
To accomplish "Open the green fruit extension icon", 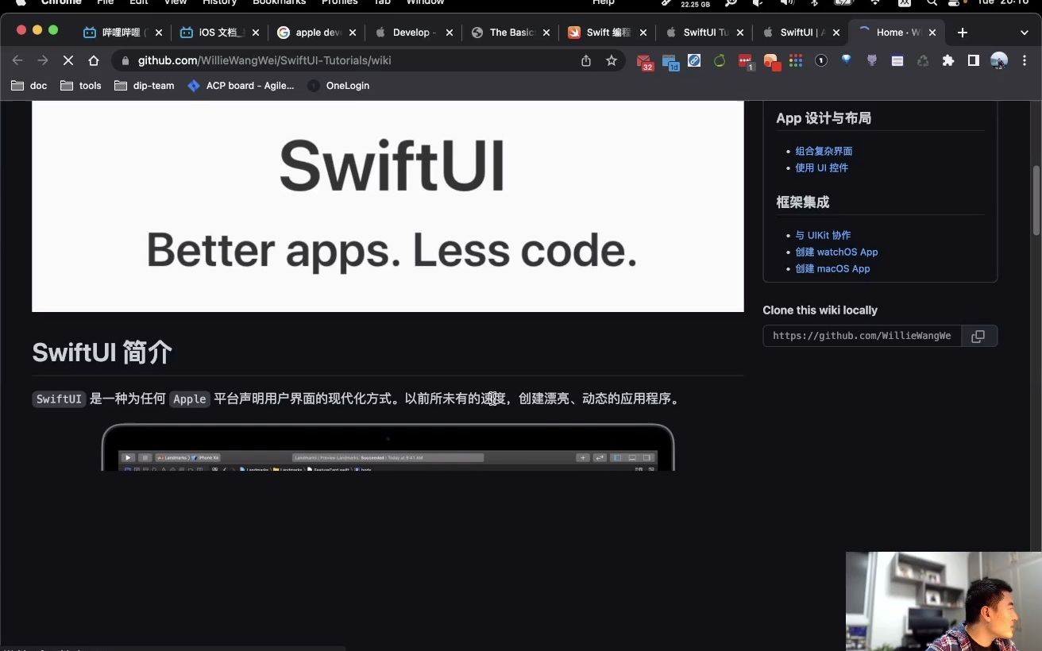I will 720,60.
